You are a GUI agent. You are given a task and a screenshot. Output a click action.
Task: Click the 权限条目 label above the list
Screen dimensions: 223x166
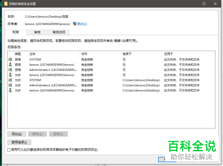click(14, 47)
